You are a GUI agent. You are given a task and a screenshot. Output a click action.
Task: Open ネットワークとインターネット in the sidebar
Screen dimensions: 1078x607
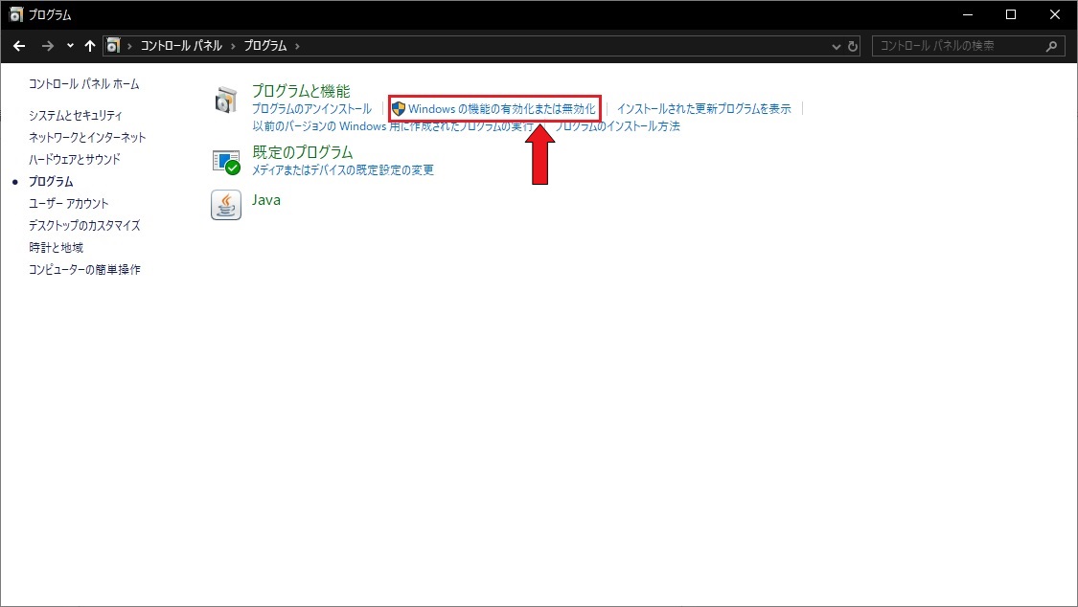tap(87, 137)
